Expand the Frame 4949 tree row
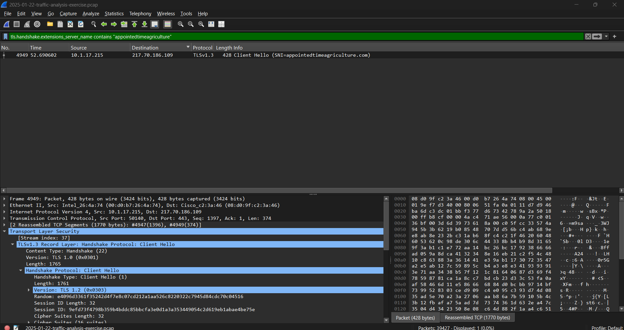Viewport: 624px width, 330px height. point(4,199)
